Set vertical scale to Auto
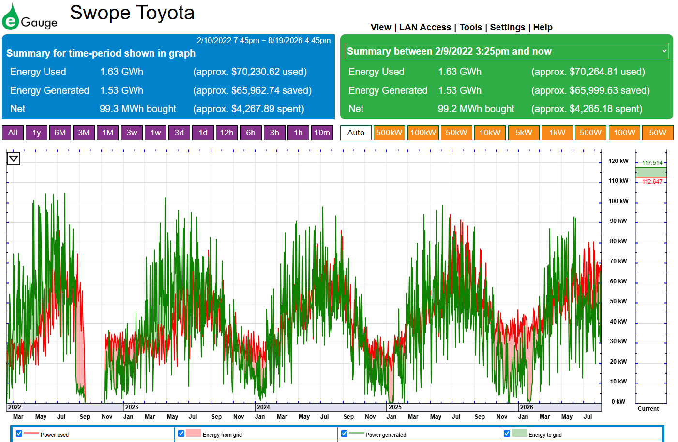678x442 pixels. pos(356,133)
